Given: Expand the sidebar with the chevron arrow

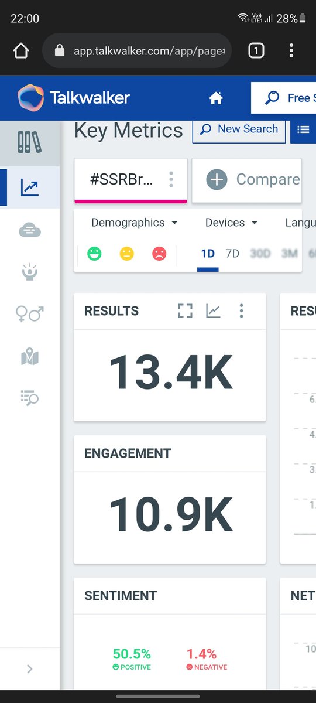Looking at the screenshot, I should tap(30, 669).
